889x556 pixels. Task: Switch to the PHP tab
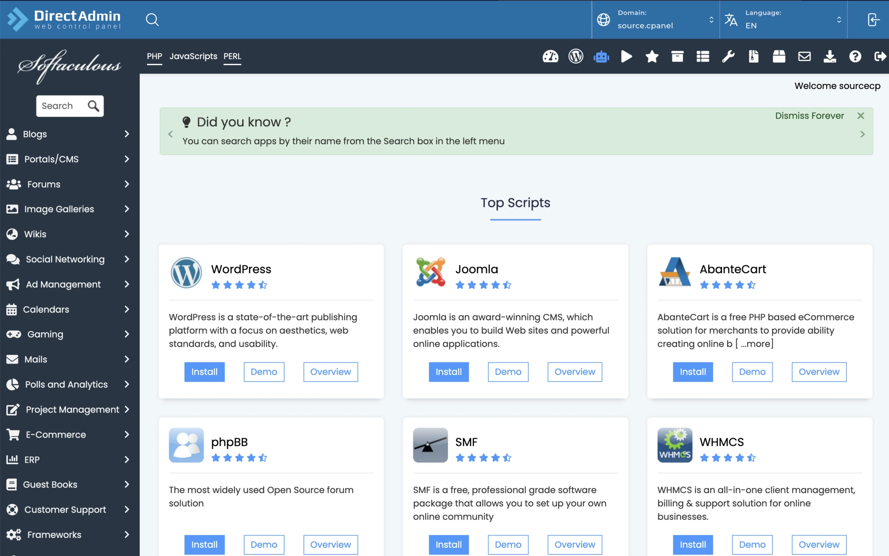tap(155, 56)
